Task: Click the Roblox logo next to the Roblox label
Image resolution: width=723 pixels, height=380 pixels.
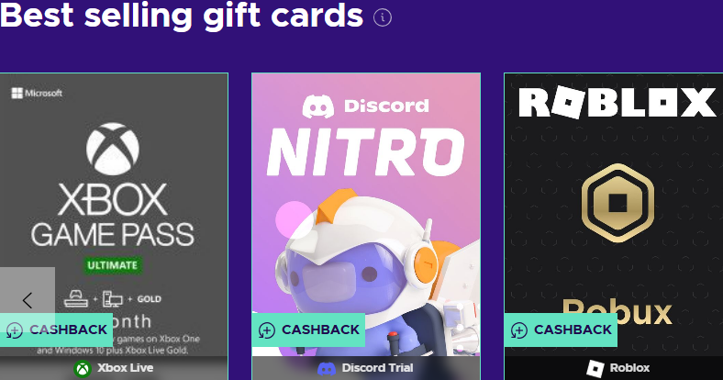Action: pyautogui.click(x=595, y=368)
